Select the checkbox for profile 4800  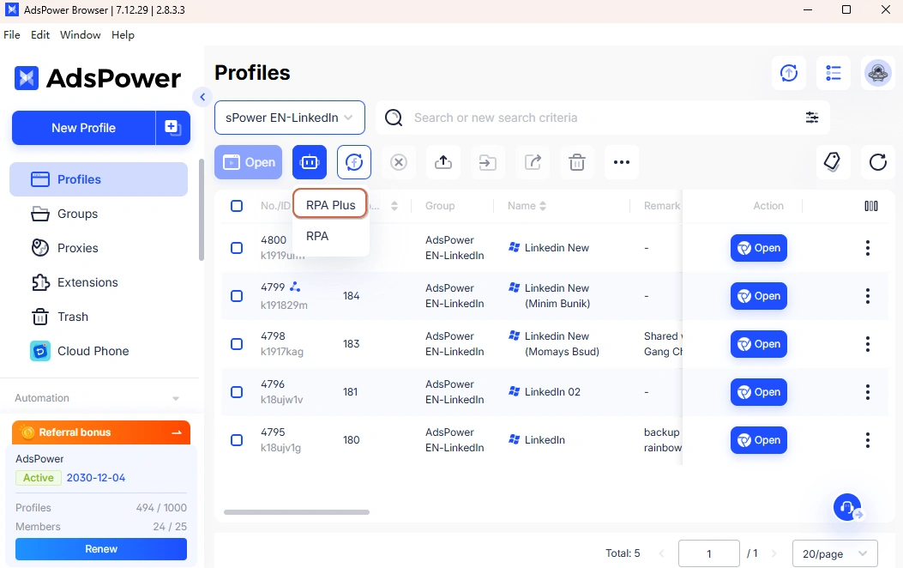click(236, 247)
